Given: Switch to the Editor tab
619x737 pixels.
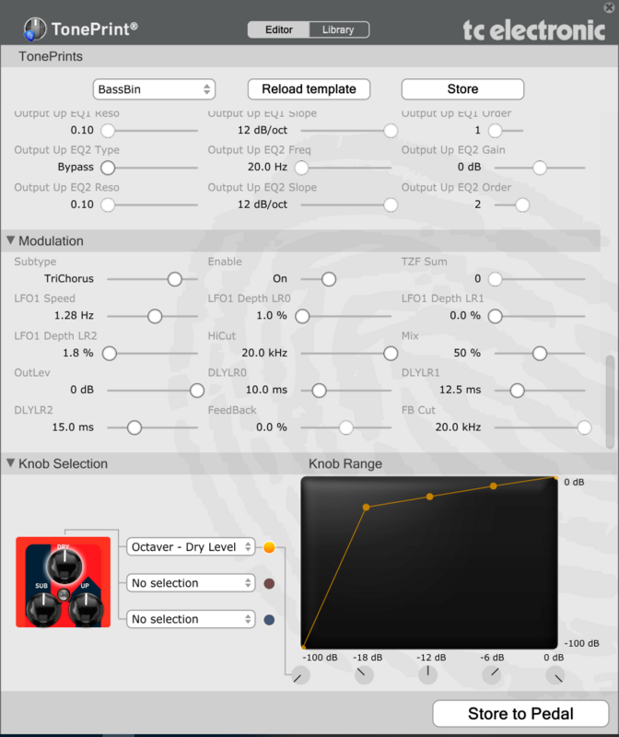Looking at the screenshot, I should point(279,29).
